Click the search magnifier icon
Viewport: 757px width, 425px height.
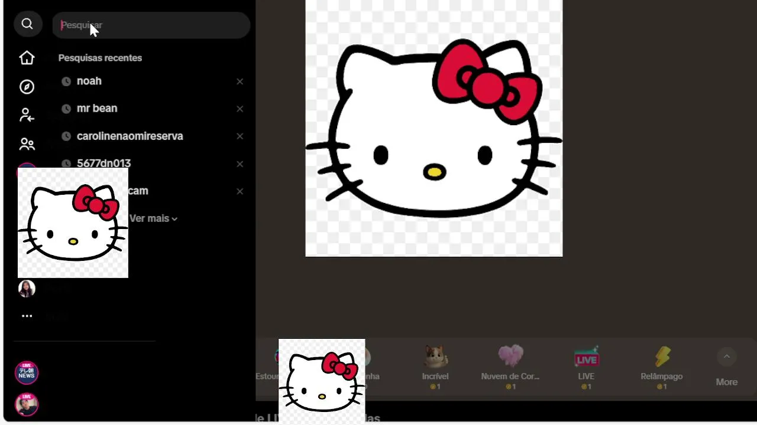pyautogui.click(x=27, y=24)
